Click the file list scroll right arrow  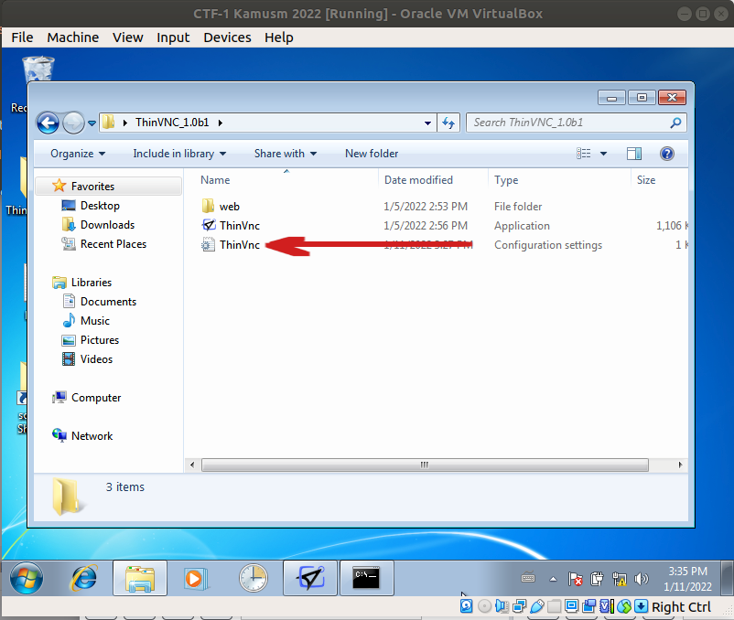(680, 465)
